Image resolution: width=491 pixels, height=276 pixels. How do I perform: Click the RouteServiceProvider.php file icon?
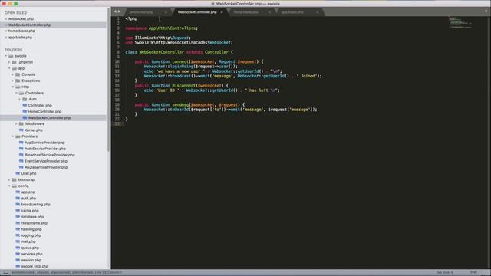pyautogui.click(x=21, y=167)
